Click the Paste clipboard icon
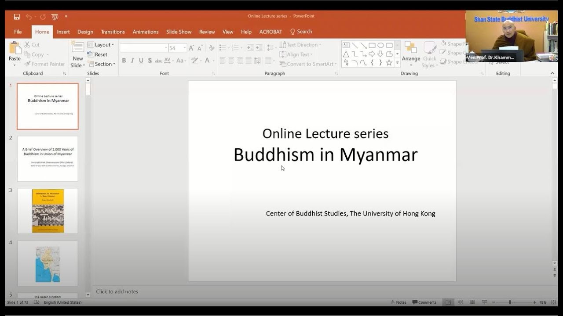563x316 pixels. (x=15, y=48)
